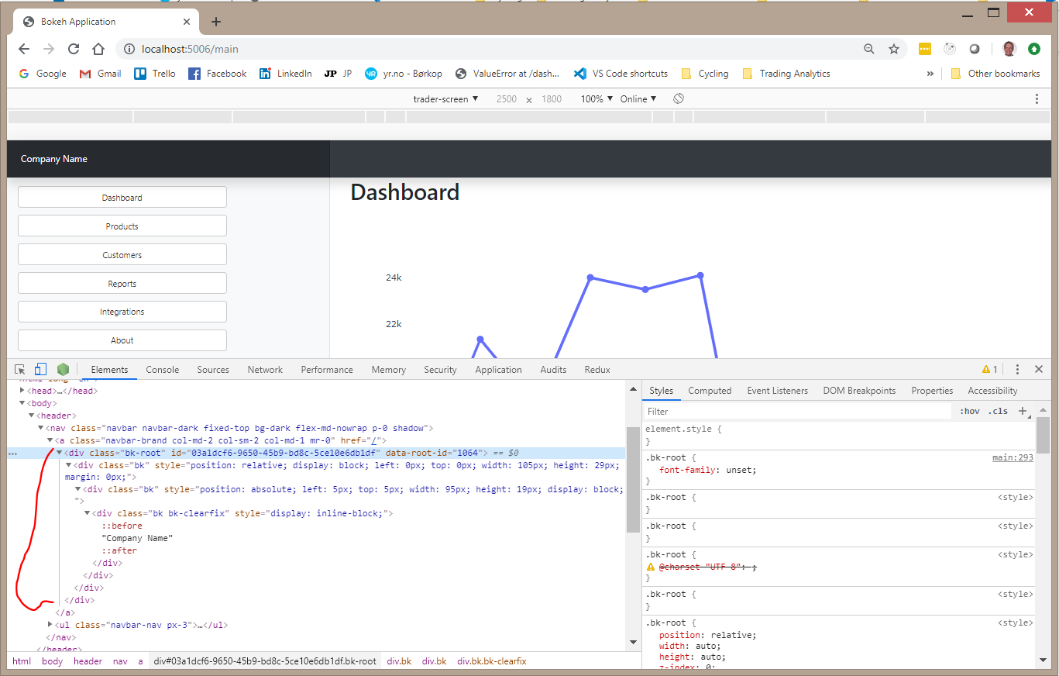
Task: Toggle the device toolbar icon
Action: 40,369
